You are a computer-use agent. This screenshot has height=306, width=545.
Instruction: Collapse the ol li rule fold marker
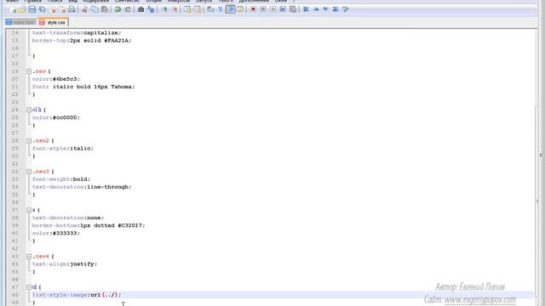[29, 110]
